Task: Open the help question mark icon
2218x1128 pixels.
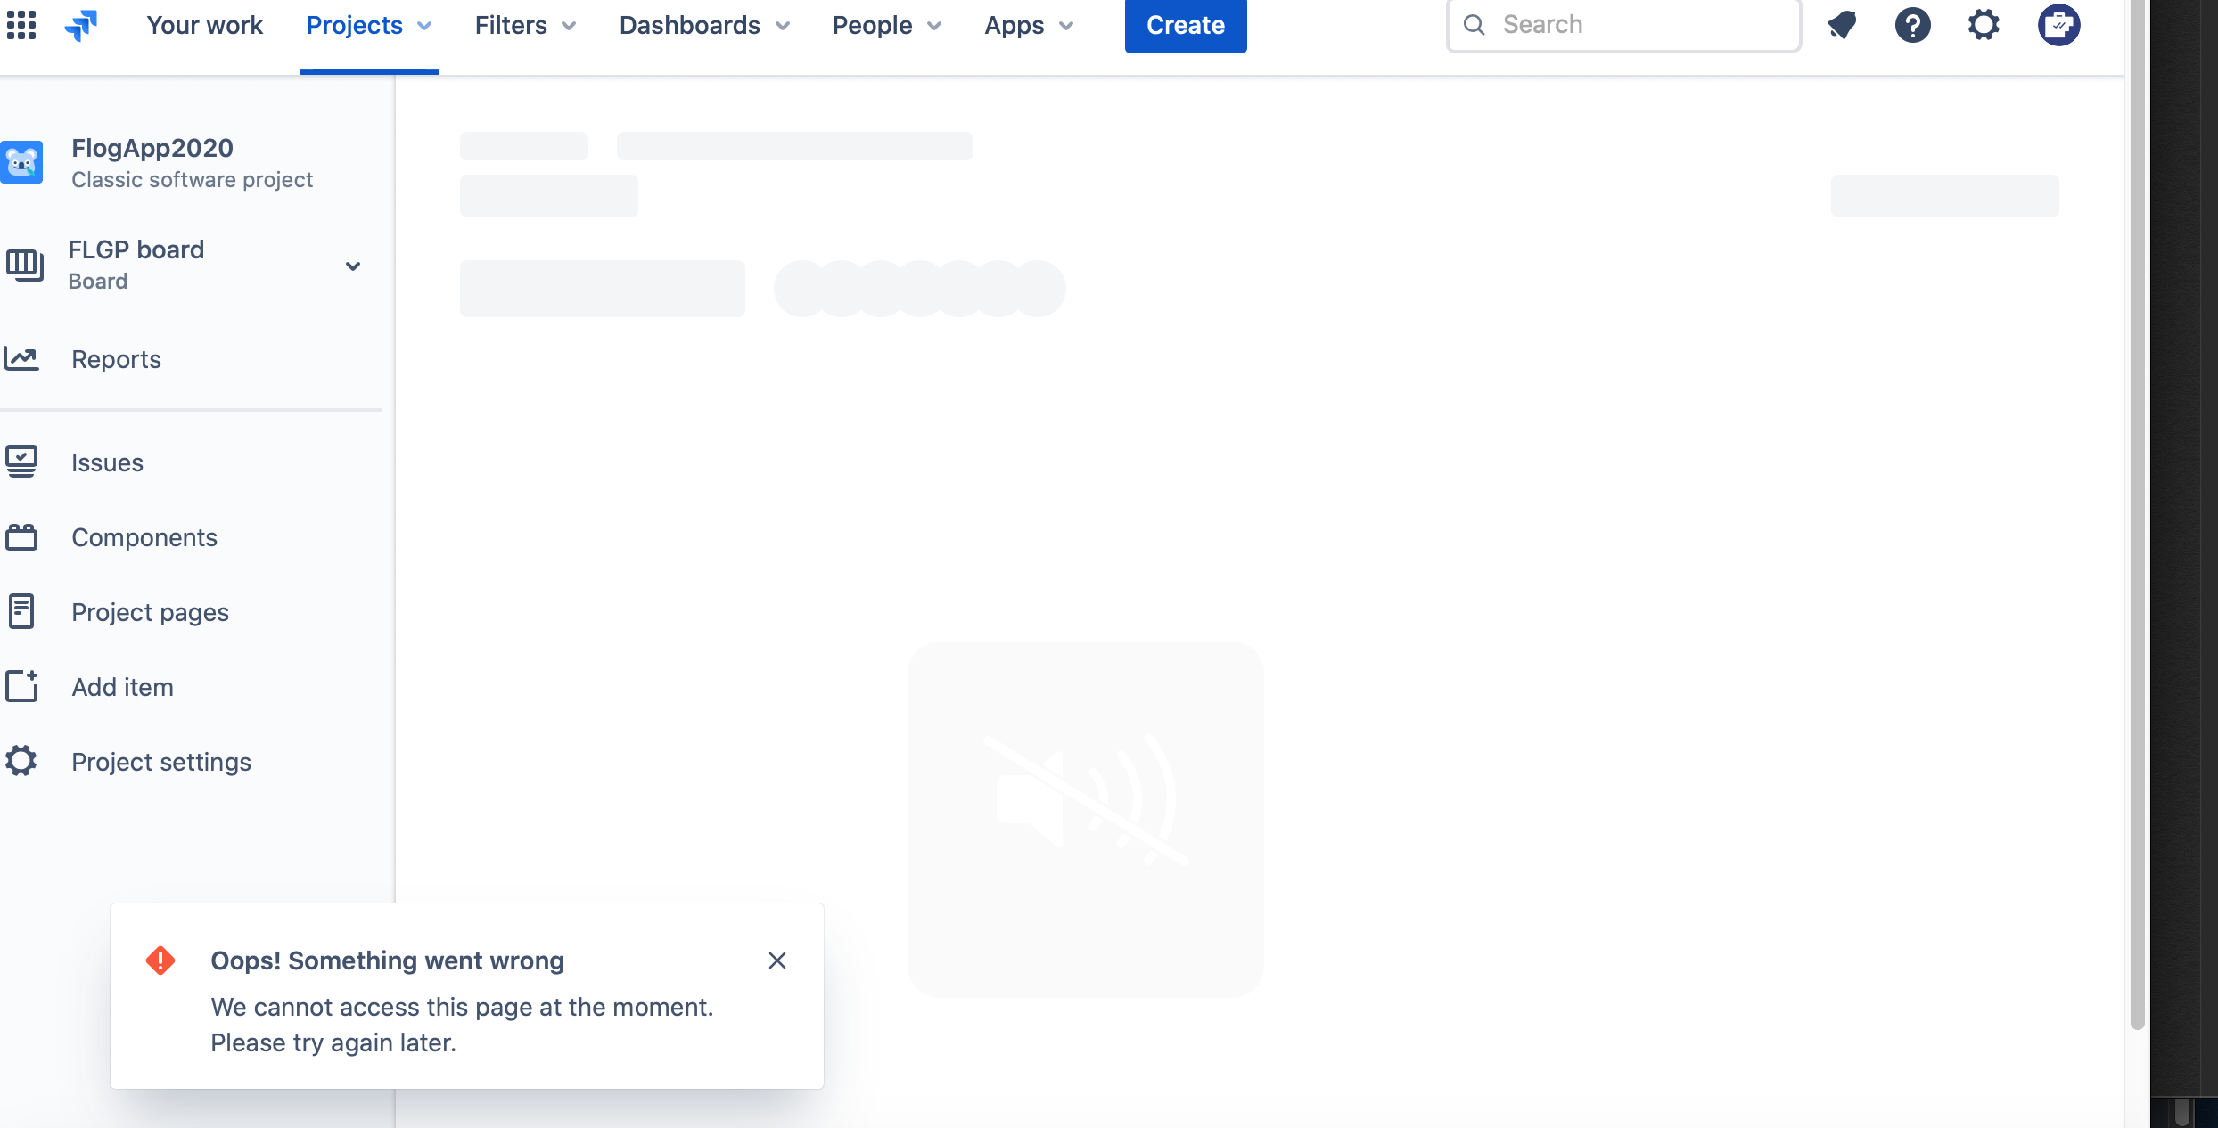Action: click(x=1913, y=25)
